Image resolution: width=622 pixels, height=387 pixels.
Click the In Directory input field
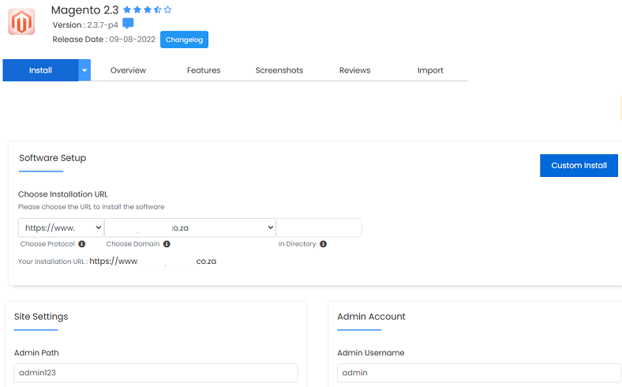pyautogui.click(x=319, y=227)
